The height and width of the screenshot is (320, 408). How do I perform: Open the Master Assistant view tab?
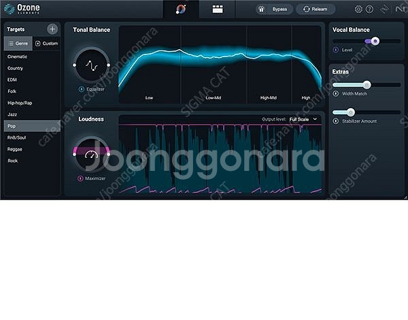point(181,9)
